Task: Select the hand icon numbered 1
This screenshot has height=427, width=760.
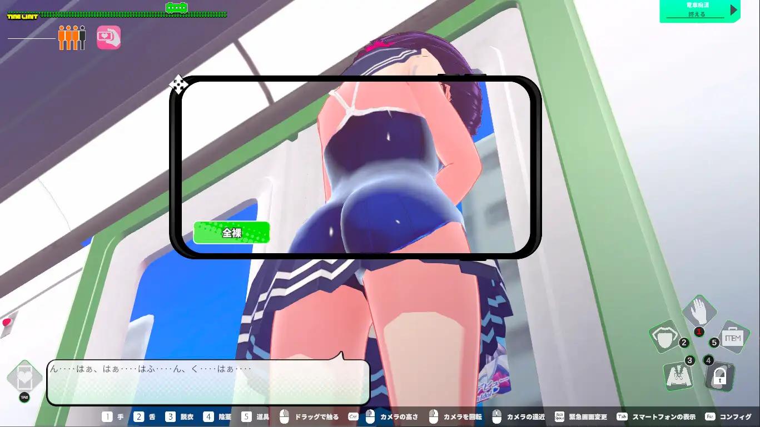Action: coord(699,313)
